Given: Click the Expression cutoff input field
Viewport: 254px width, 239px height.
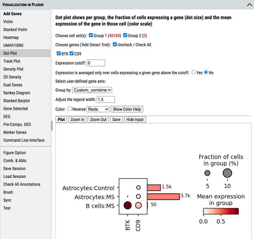Looking at the screenshot, I should [x=95, y=63].
